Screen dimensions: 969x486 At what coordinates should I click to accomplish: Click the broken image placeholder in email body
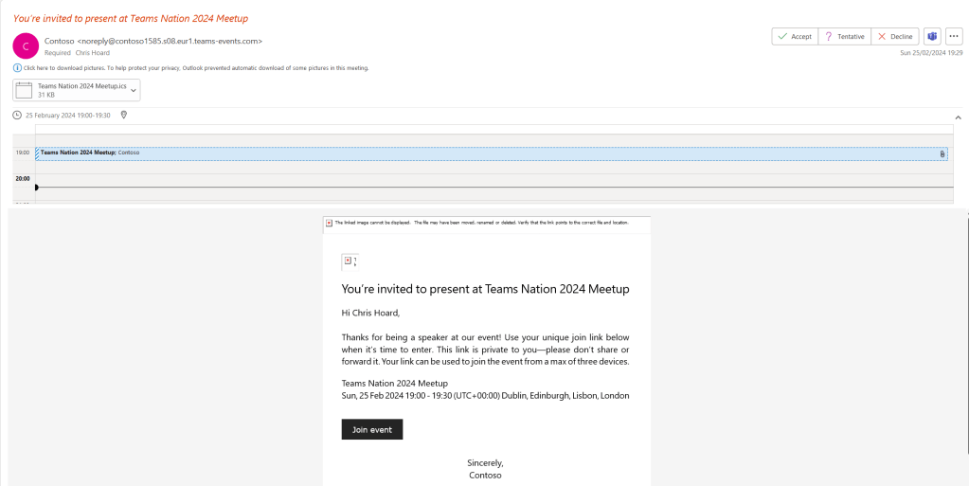(348, 261)
